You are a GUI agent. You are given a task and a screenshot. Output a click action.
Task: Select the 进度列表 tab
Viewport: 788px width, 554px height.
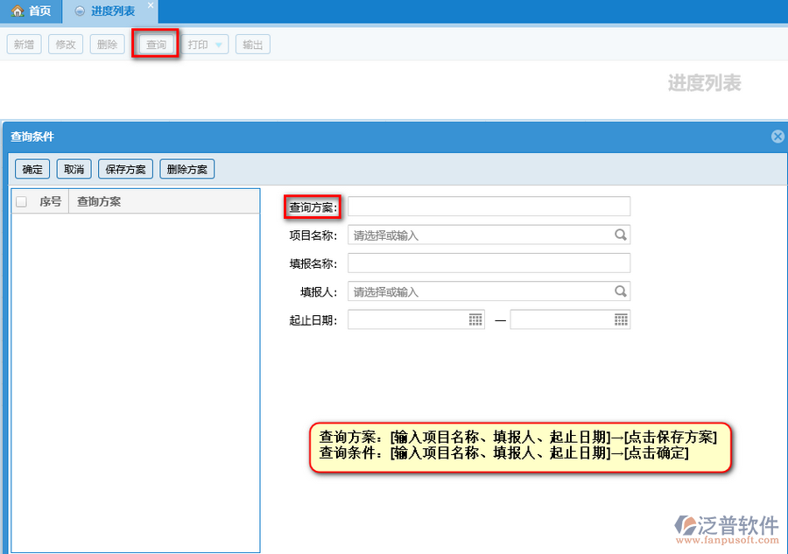click(112, 11)
